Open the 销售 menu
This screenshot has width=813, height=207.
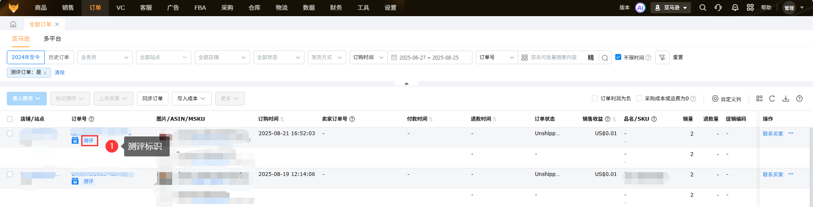click(x=68, y=8)
